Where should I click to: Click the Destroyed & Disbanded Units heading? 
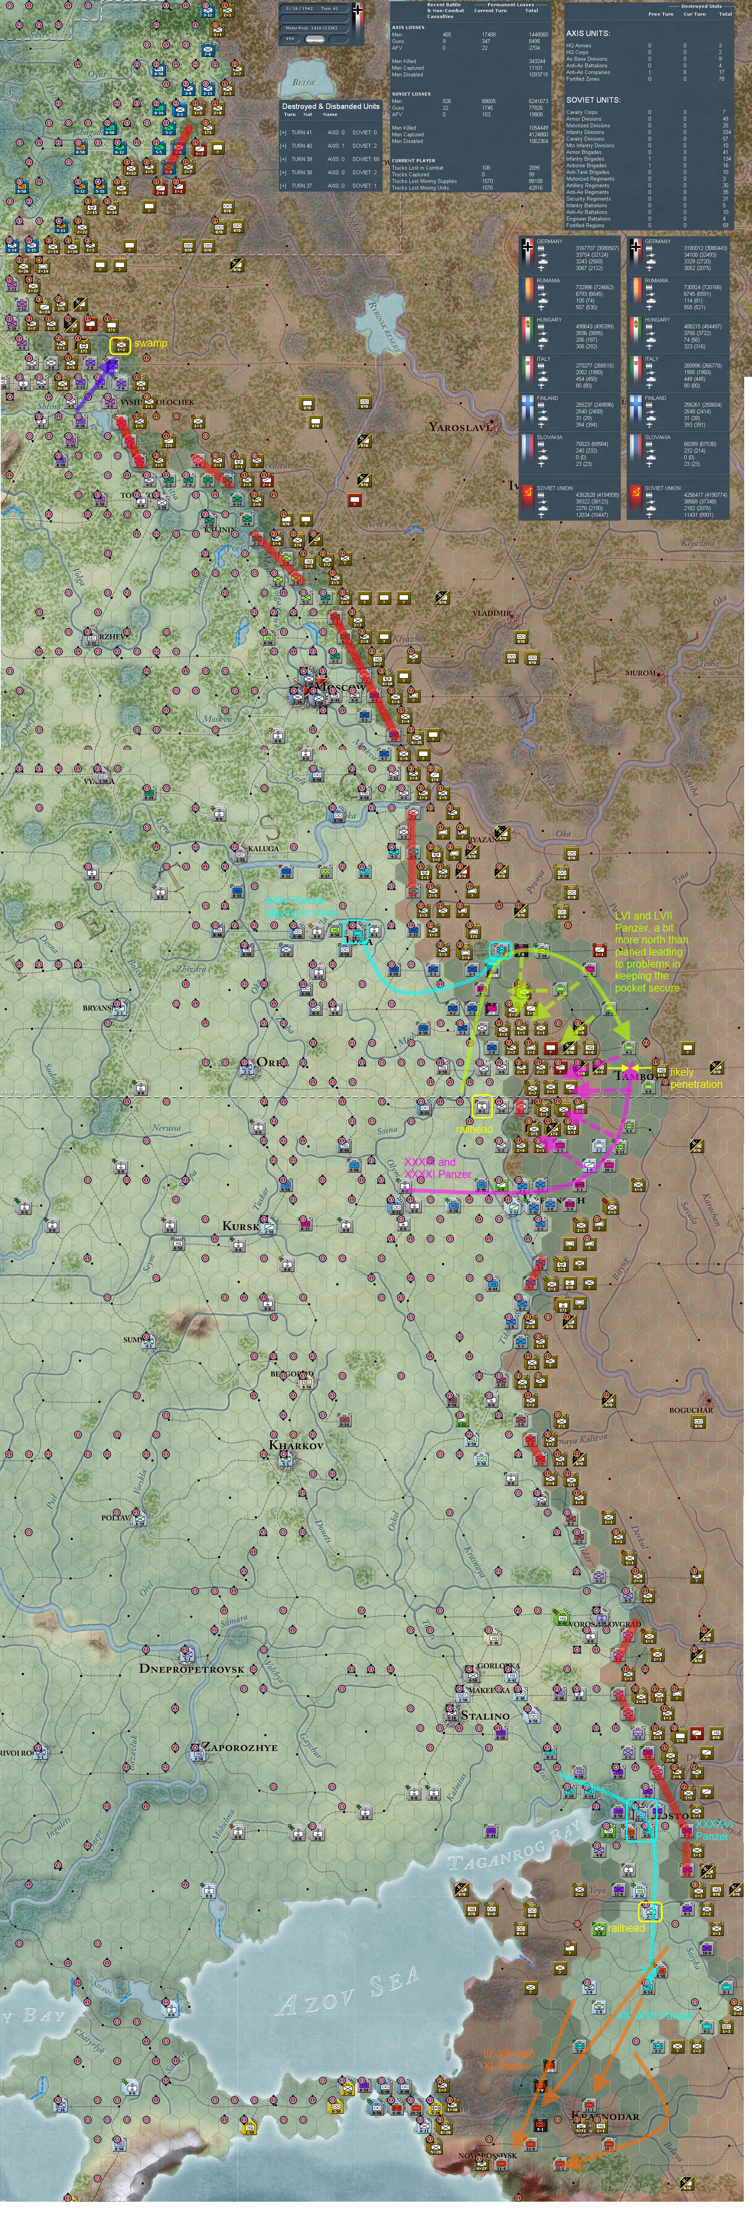tap(331, 107)
